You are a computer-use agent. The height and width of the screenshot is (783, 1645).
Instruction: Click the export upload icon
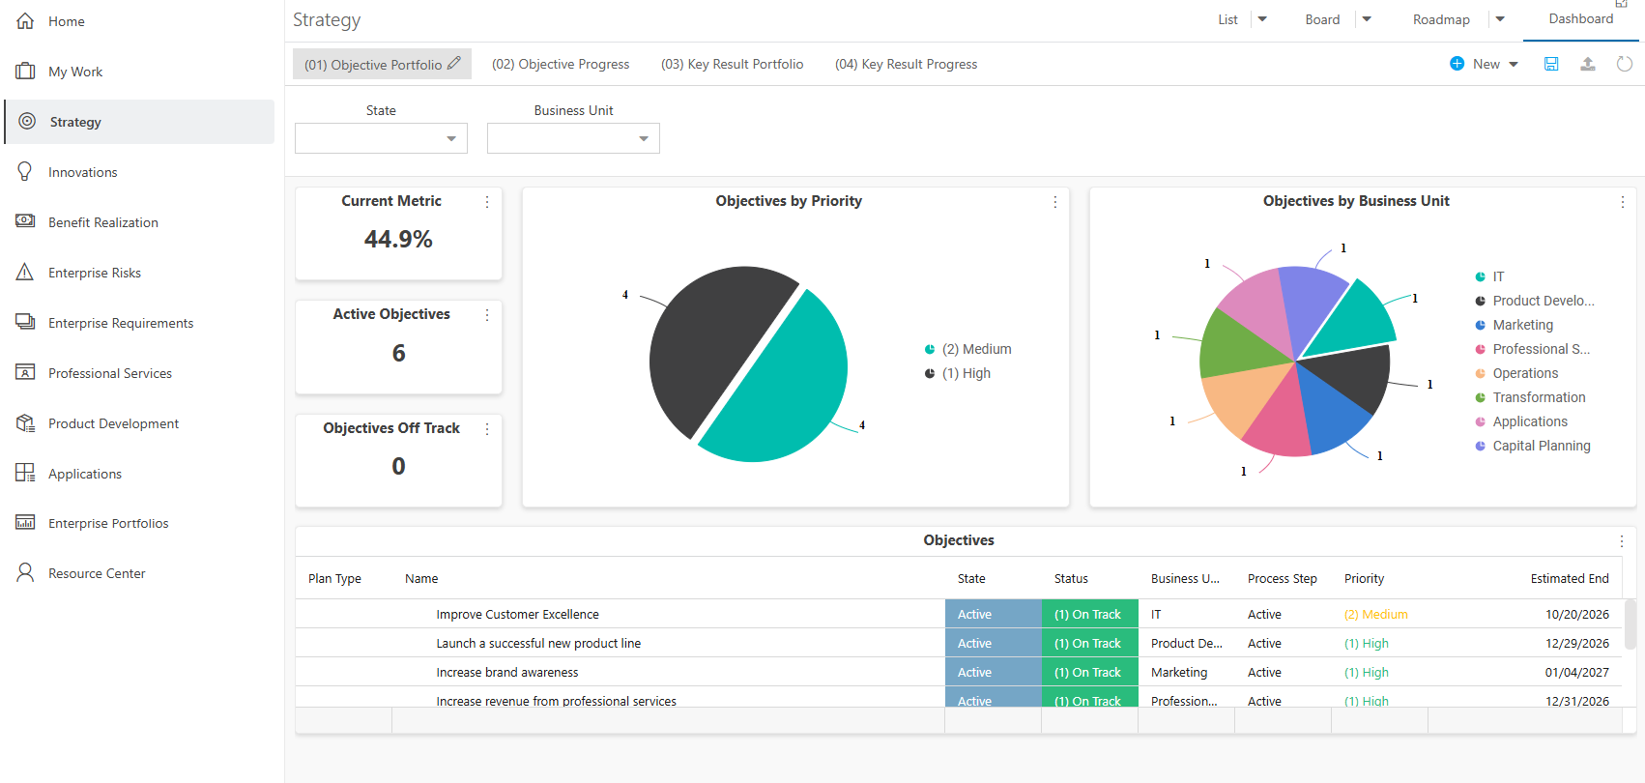click(1588, 64)
